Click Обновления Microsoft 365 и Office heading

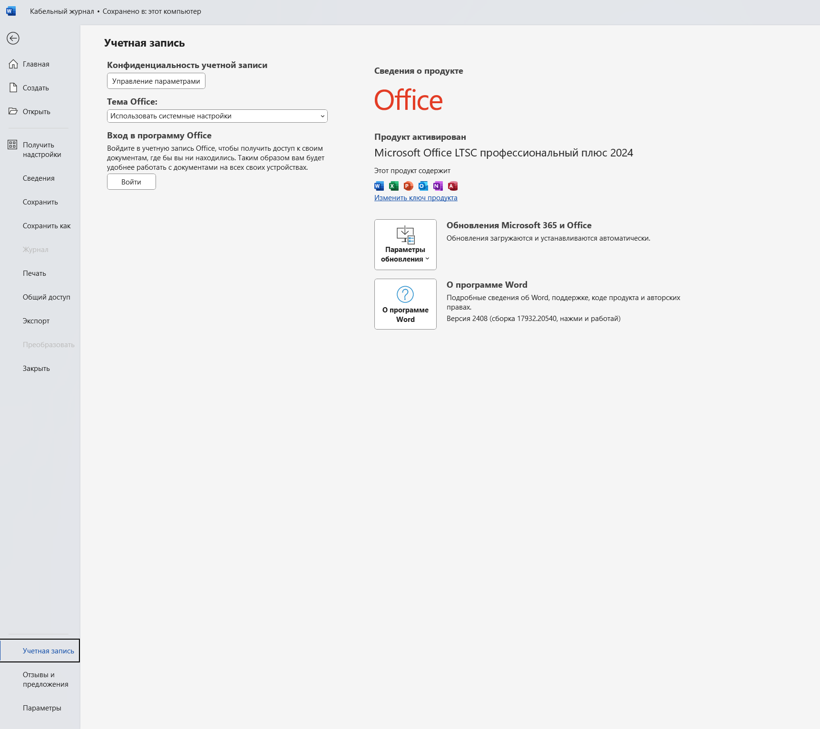[x=519, y=225]
